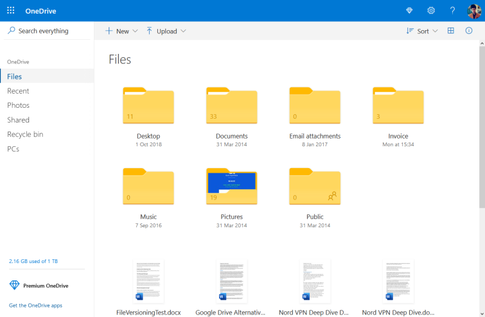Image resolution: width=485 pixels, height=317 pixels.
Task: Click the 1 Oct 2018 date text
Action: pyautogui.click(x=148, y=144)
